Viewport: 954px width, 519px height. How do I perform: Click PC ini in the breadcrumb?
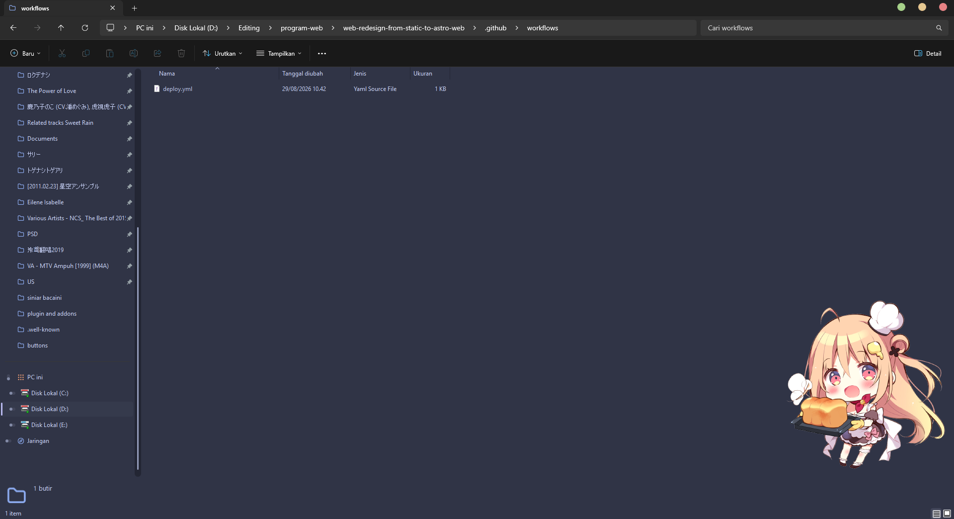(x=145, y=28)
